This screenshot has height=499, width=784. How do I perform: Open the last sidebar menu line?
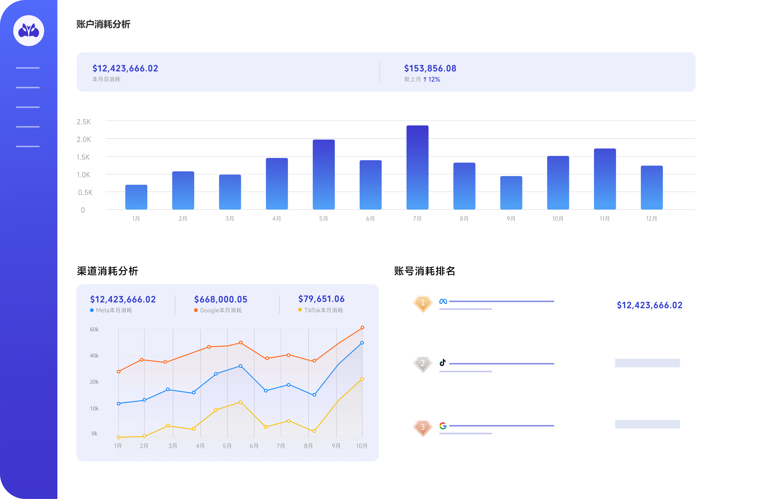[x=28, y=146]
